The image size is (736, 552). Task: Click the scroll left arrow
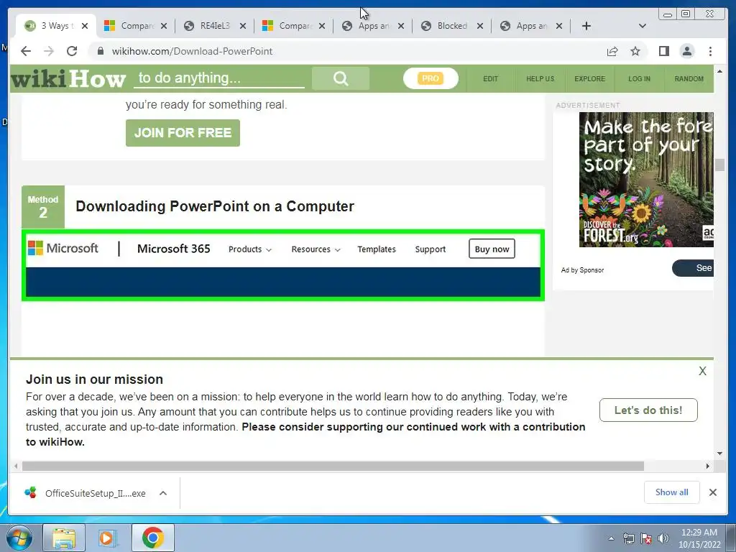coord(16,466)
